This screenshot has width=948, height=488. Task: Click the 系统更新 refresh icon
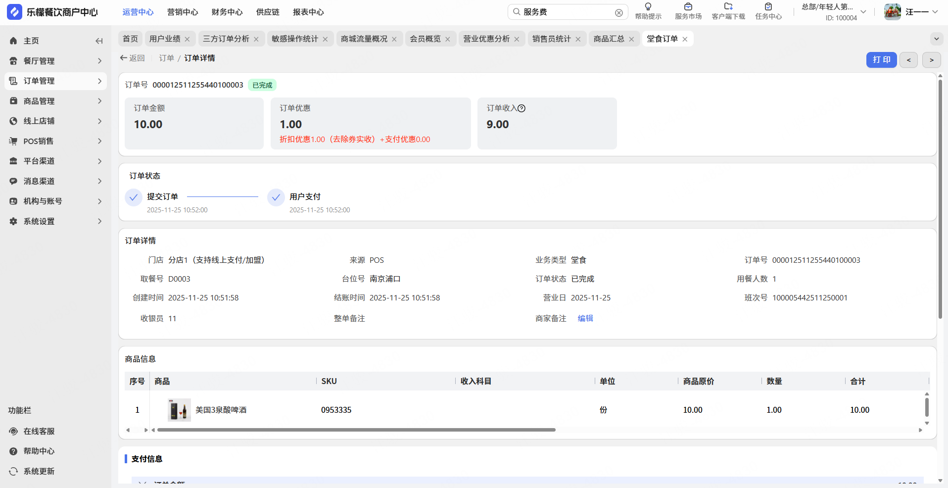coord(13,471)
